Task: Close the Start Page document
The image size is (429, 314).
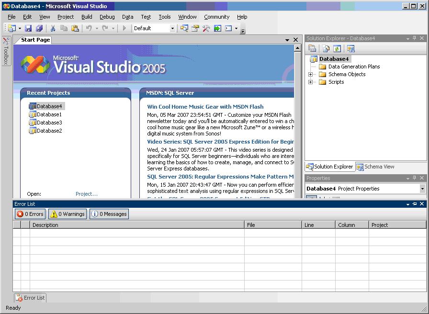Action: (295, 40)
